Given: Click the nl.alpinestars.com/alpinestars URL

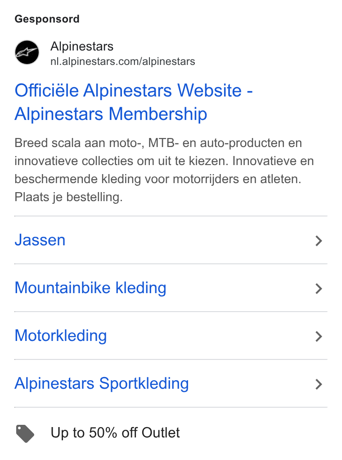Looking at the screenshot, I should (123, 62).
